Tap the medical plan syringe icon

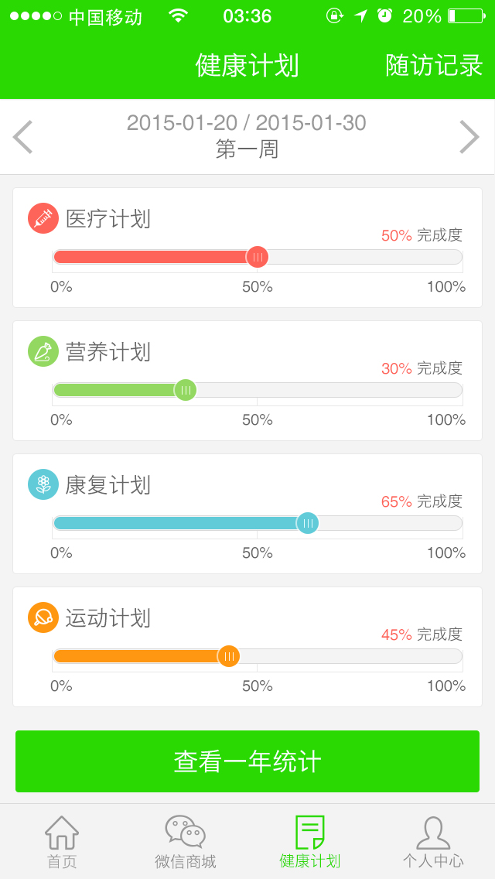click(x=43, y=218)
